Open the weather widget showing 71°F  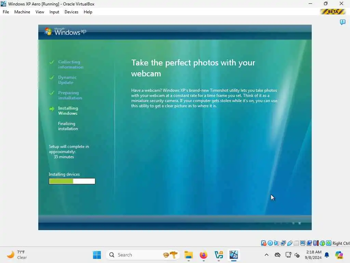tap(16, 255)
